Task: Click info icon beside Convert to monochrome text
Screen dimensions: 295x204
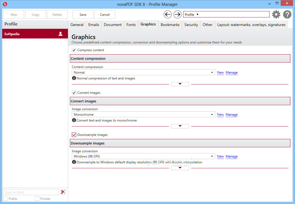Action: coord(74,120)
